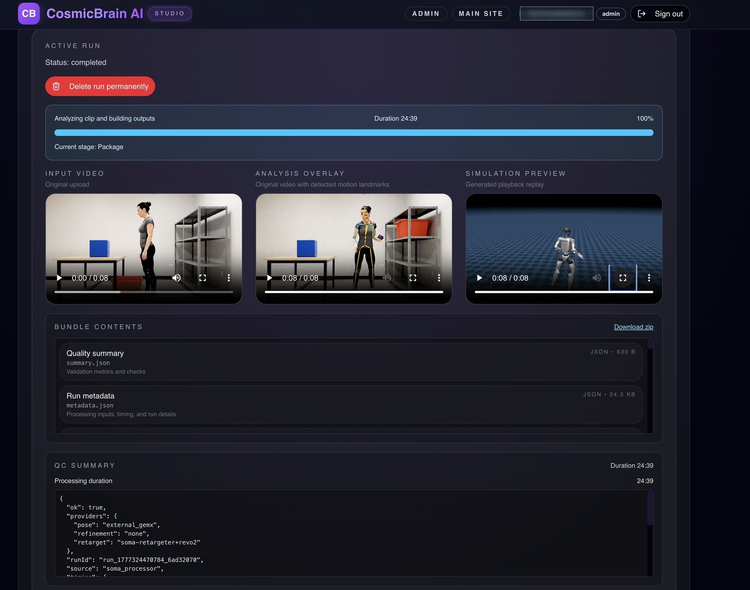
Task: Download the bundle zip
Action: [x=633, y=327]
